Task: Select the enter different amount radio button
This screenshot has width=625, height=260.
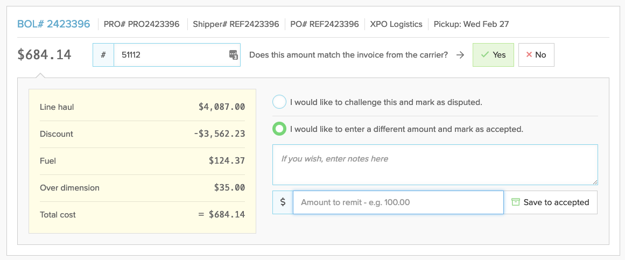Action: tap(279, 129)
